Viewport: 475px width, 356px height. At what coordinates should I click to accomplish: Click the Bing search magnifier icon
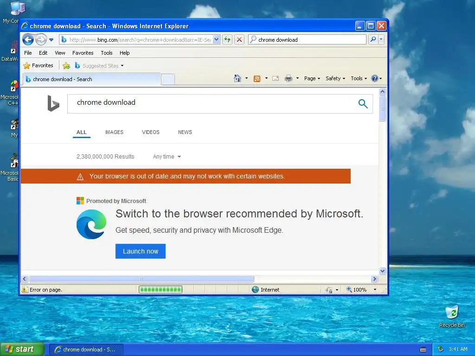click(x=363, y=103)
